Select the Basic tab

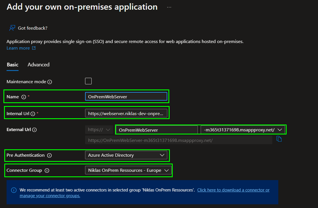[x=13, y=65]
